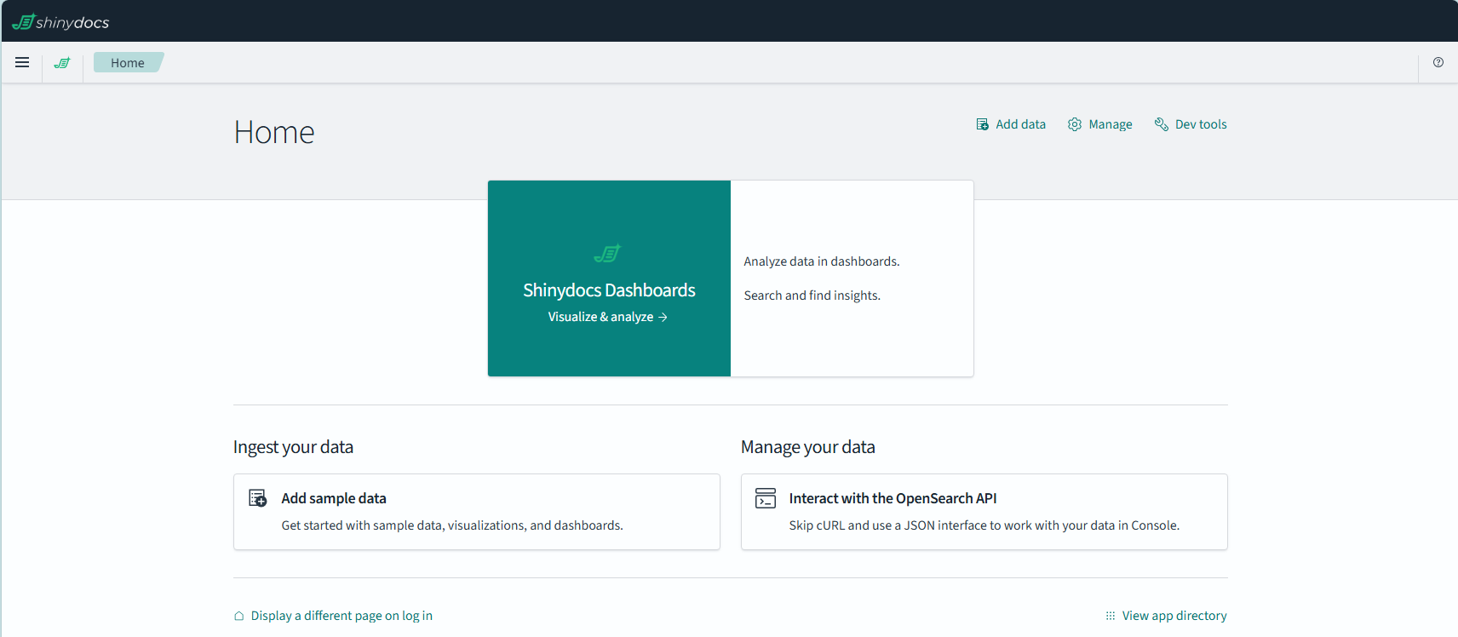Viewport: 1458px width, 637px height.
Task: Select the Home breadcrumb tab
Action: tap(128, 62)
